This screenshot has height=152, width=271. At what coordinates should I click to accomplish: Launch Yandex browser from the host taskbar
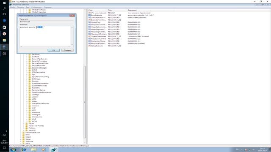pyautogui.click(x=4, y=34)
